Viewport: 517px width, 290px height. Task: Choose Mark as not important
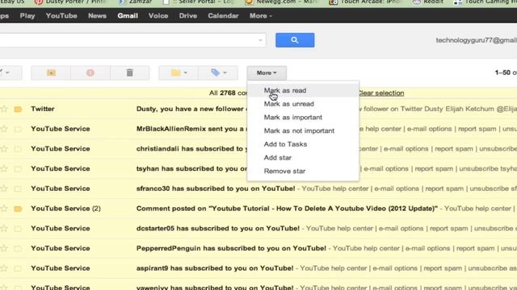[x=303, y=130]
